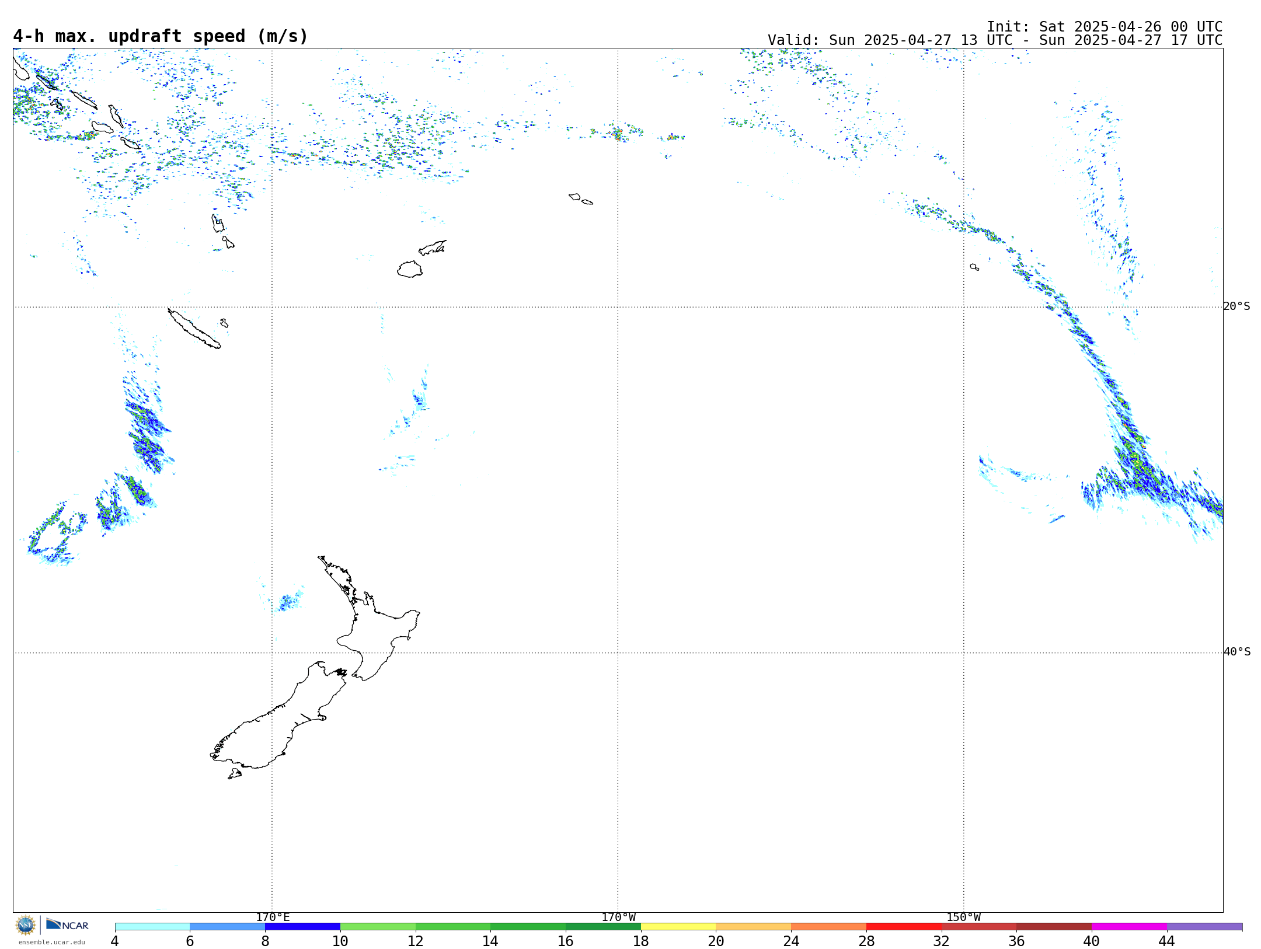Click the colorbar tick label '16'
Viewport: 1261px width, 949px height.
click(x=566, y=941)
